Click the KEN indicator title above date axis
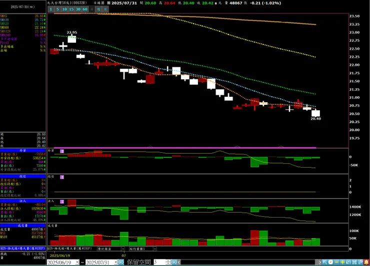This screenshot has height=266, width=370. pyautogui.click(x=69, y=249)
